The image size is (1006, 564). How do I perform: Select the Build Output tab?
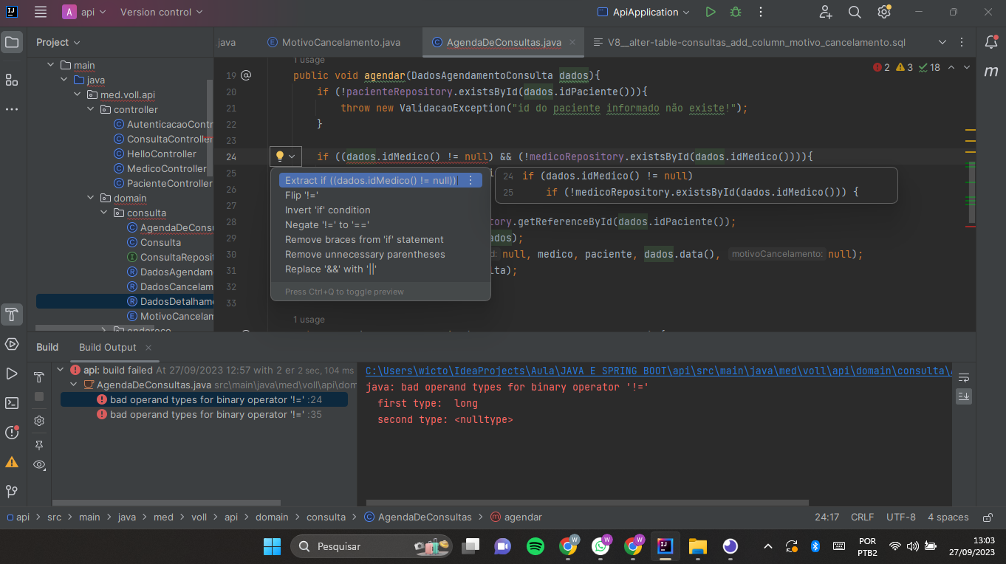108,347
